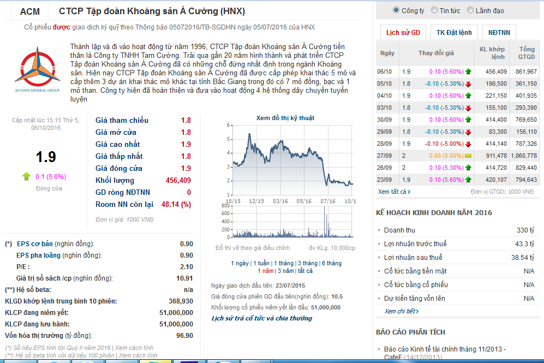Click the Giá trị sổ sách value 10.91
This screenshot has height=363, width=544.
pyautogui.click(x=184, y=278)
